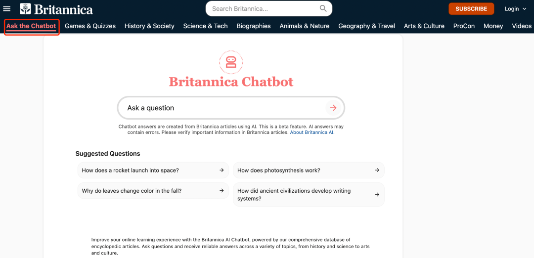The width and height of the screenshot is (534, 258).
Task: Open the hamburger menu icon
Action: [7, 9]
